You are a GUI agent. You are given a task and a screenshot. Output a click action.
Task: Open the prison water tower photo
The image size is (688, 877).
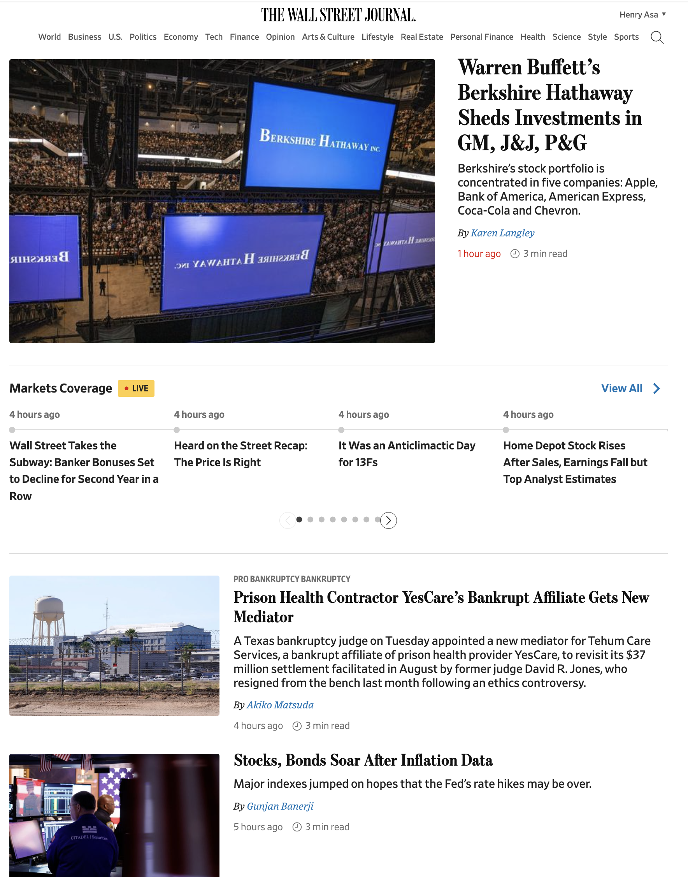click(114, 645)
